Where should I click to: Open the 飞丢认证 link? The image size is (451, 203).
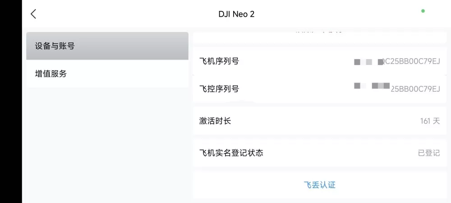click(x=320, y=185)
